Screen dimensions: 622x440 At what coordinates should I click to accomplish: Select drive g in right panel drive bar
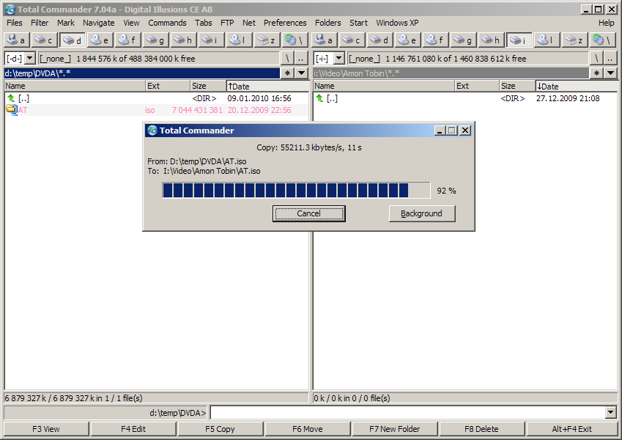tap(463, 40)
